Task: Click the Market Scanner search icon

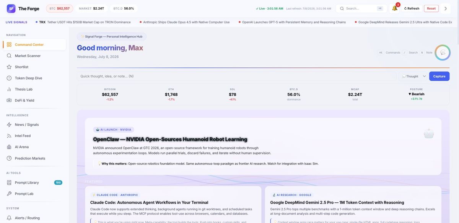Action: [x=9, y=56]
